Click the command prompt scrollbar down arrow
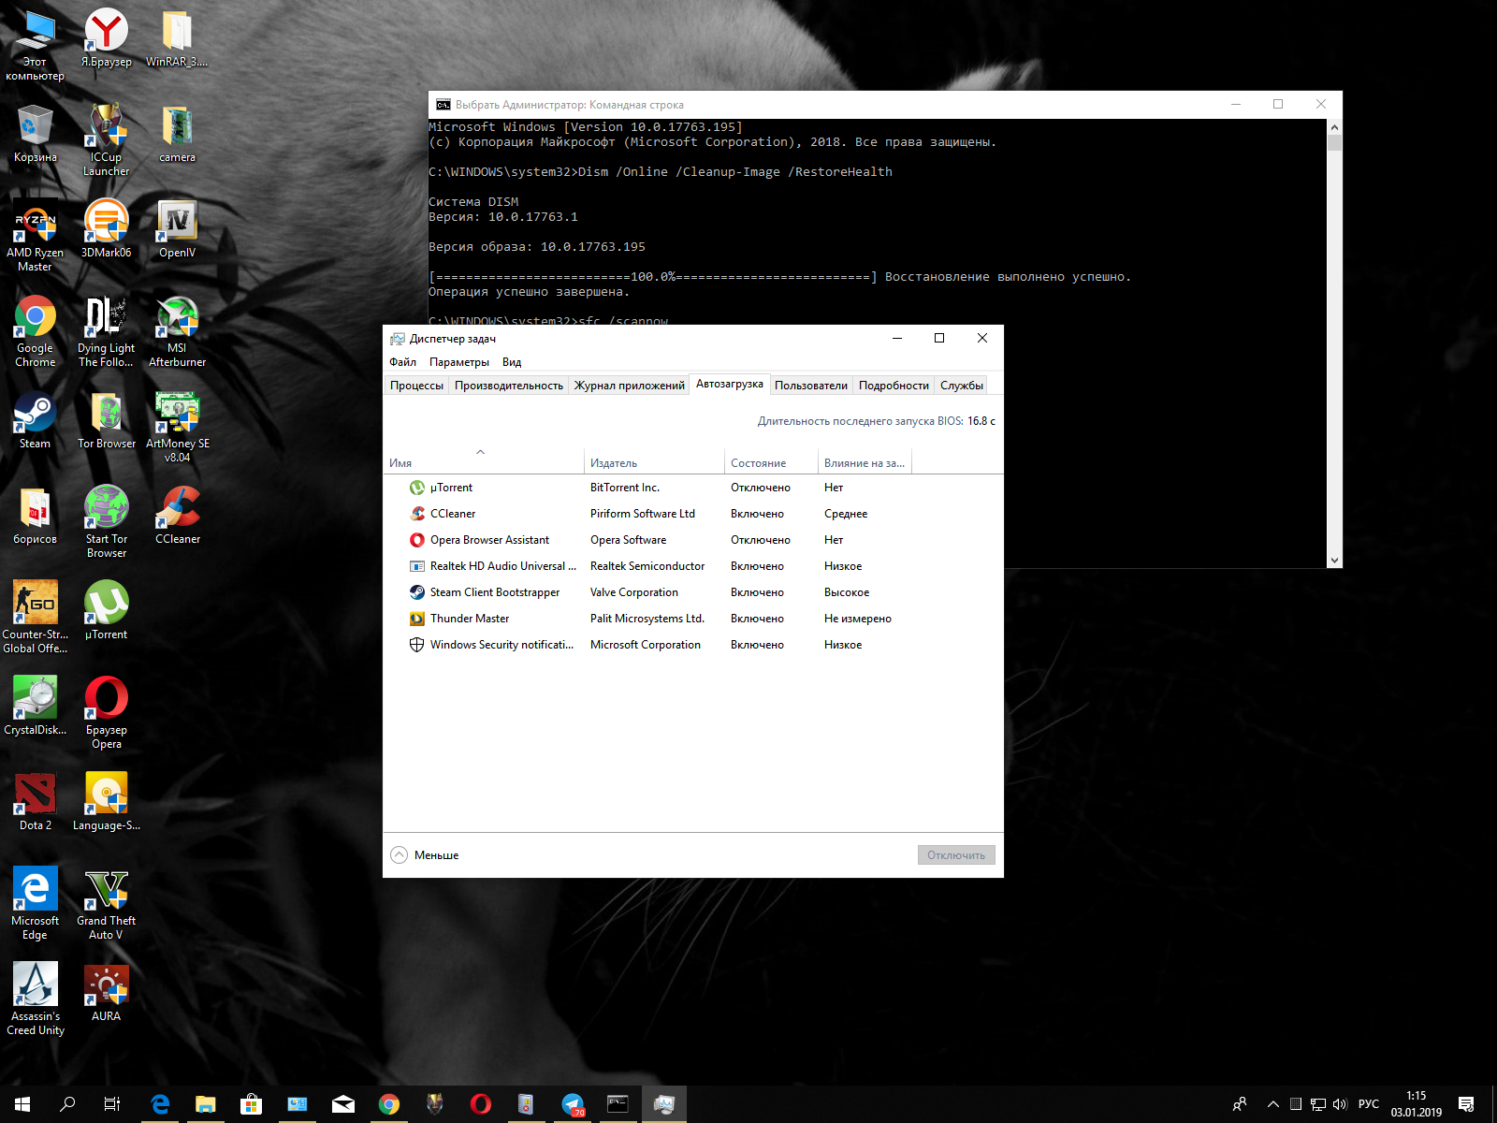 coord(1335,561)
